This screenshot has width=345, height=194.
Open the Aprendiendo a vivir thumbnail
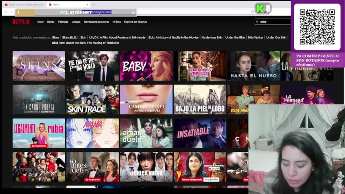[x=200, y=167]
